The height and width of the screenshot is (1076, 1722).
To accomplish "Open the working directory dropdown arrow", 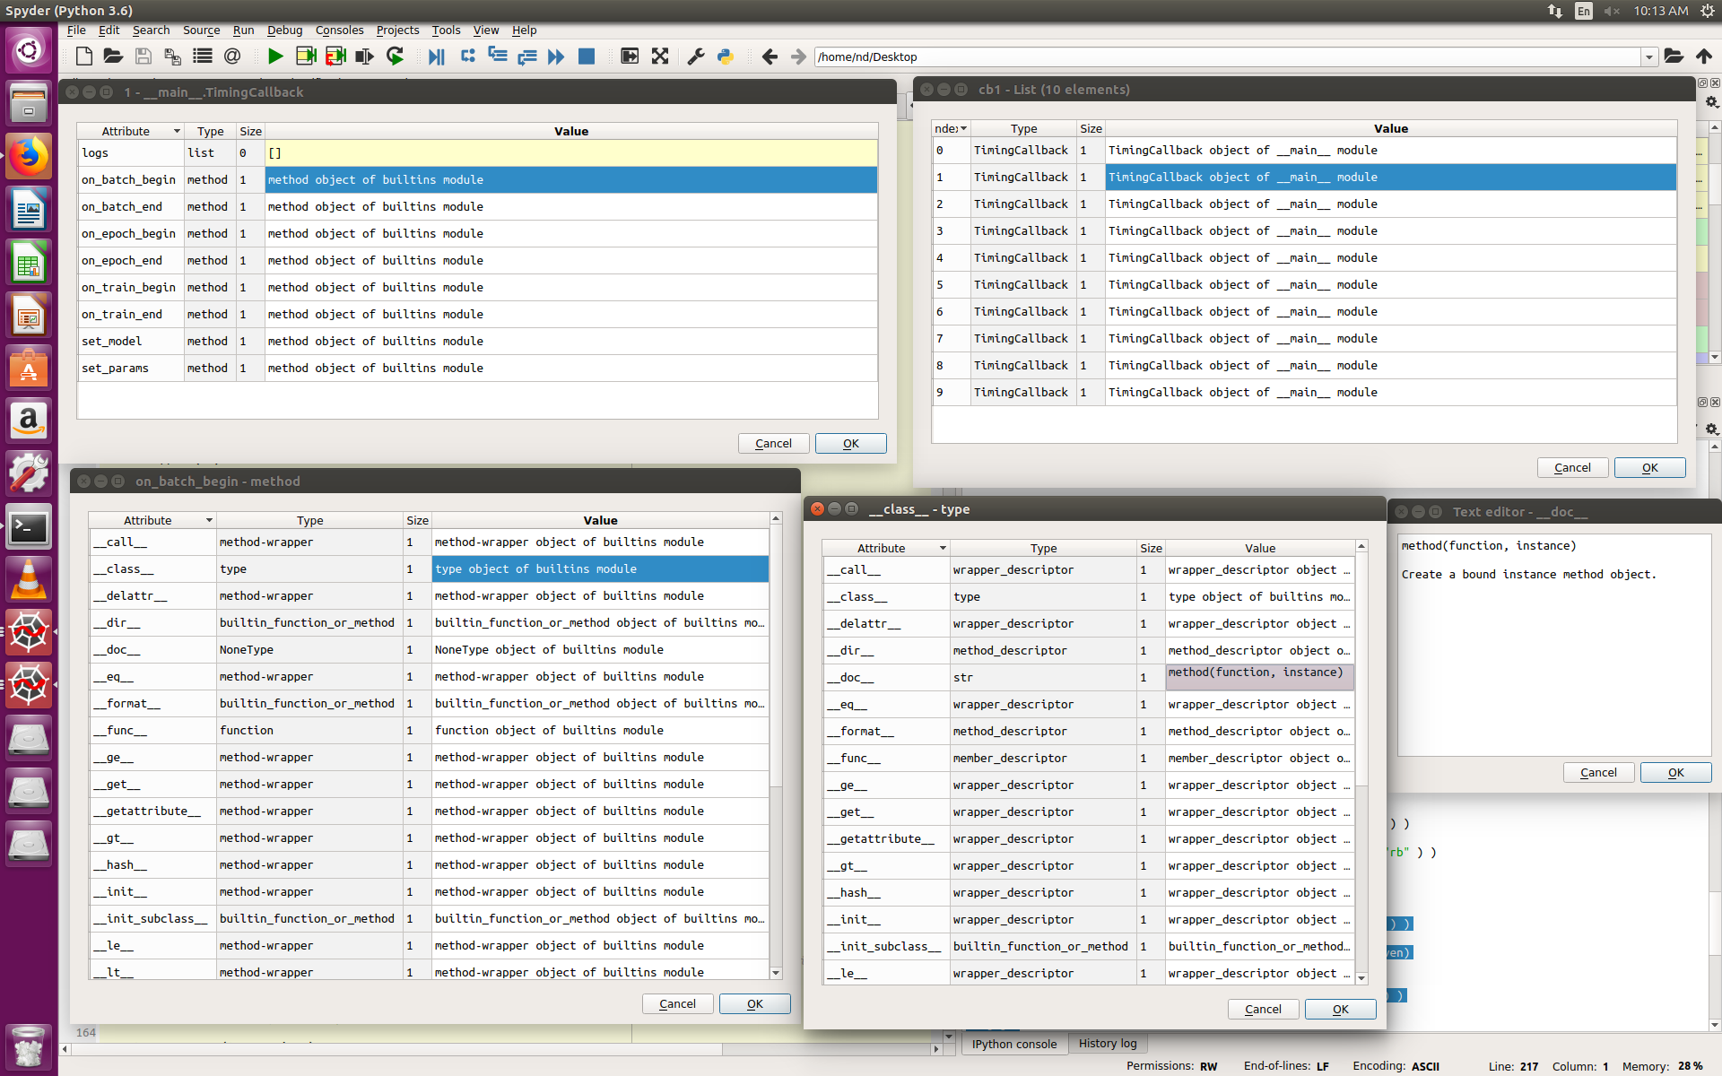I will [x=1650, y=56].
